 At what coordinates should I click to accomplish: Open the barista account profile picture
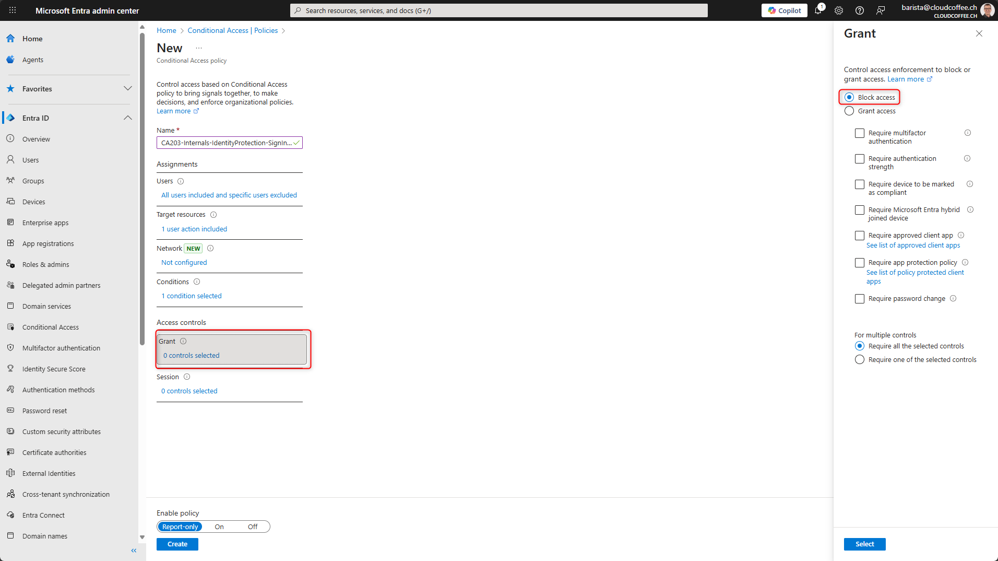pyautogui.click(x=987, y=10)
